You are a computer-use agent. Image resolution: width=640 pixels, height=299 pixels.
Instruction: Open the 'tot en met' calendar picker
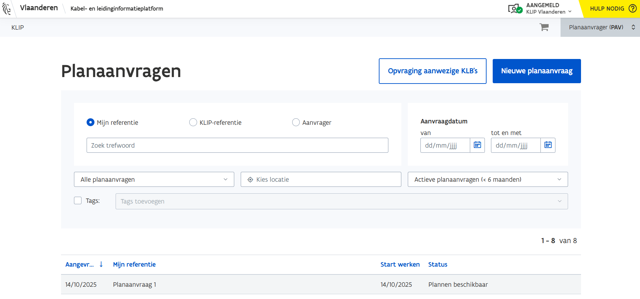click(x=548, y=145)
